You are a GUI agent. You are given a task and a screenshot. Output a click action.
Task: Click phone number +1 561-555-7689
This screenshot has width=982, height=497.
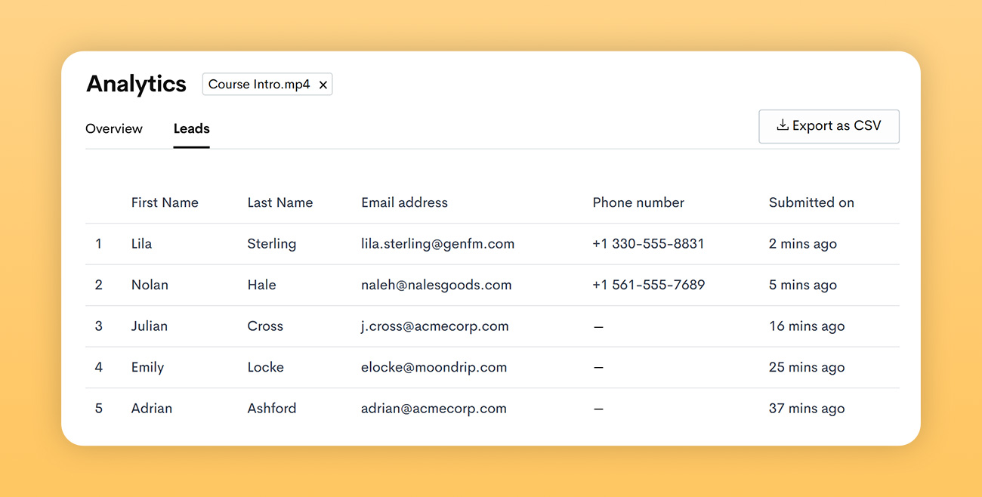click(648, 285)
